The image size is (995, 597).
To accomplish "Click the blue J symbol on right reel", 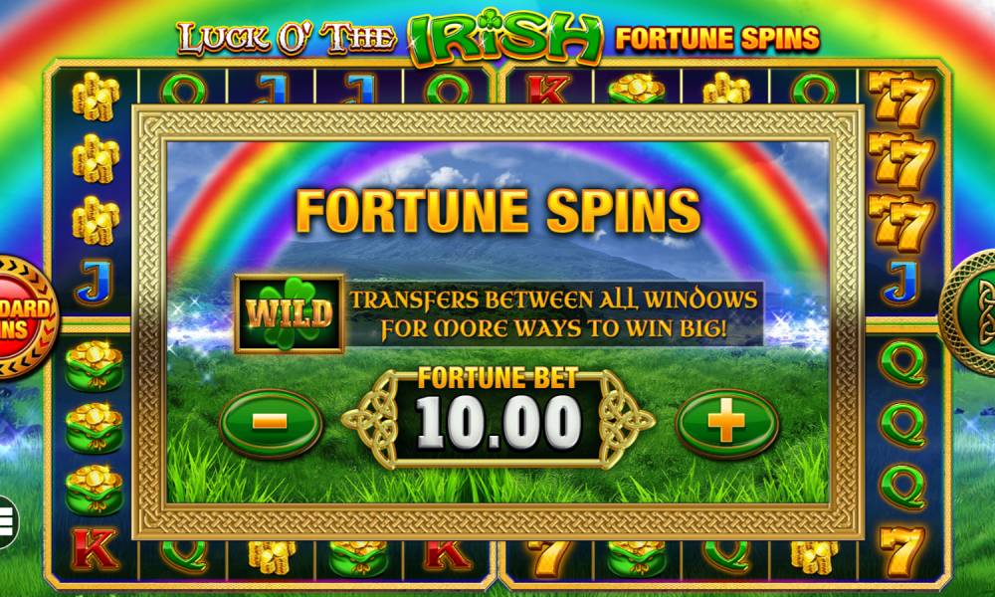I will [x=901, y=283].
